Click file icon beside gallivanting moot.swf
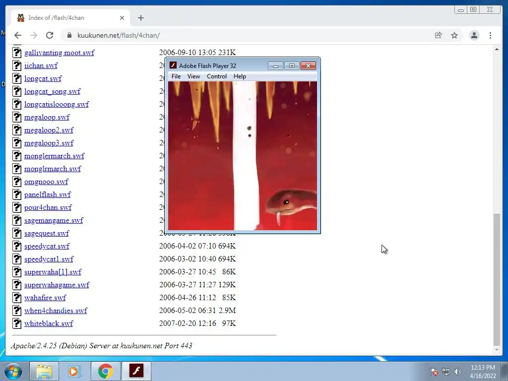The height and width of the screenshot is (381, 508). coord(17,53)
